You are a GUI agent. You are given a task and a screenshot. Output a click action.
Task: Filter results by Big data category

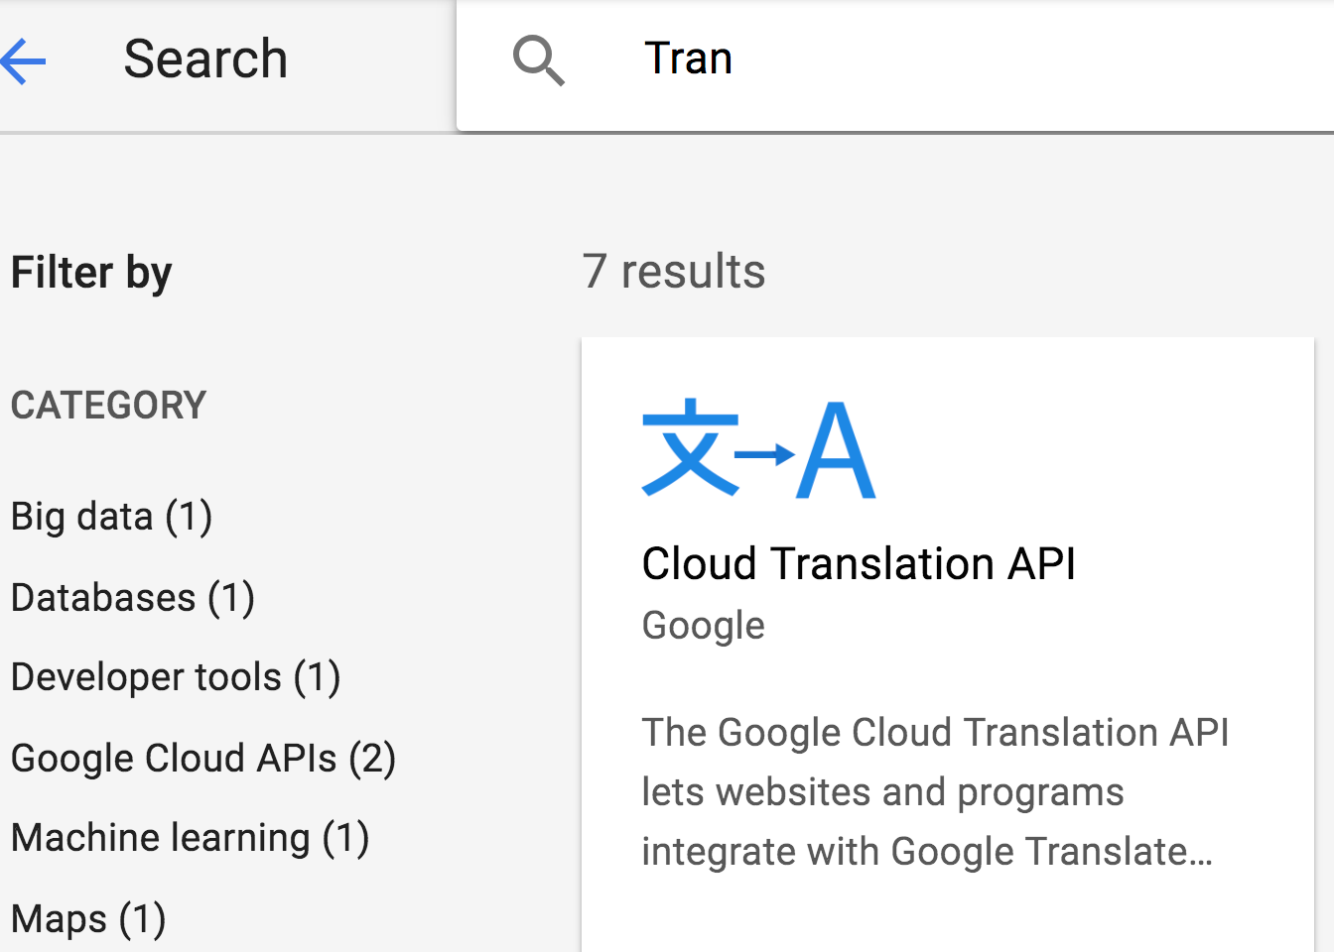(x=110, y=517)
